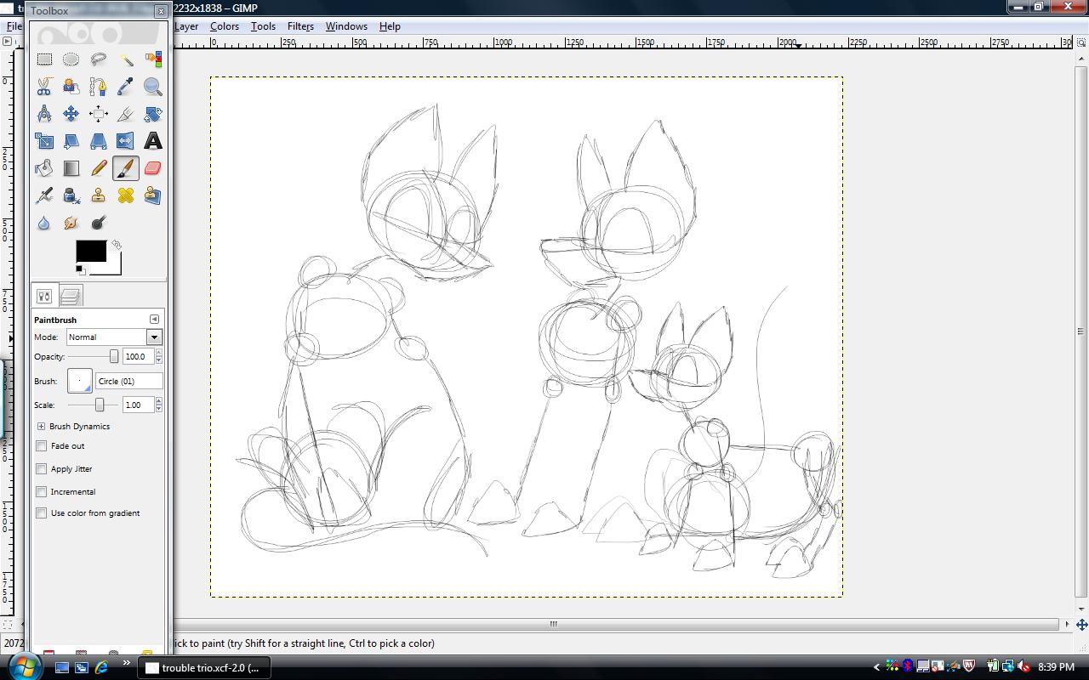1089x680 pixels.
Task: Select the Heal tool
Action: click(126, 195)
